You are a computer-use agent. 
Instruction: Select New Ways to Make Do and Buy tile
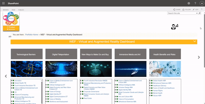(96, 54)
